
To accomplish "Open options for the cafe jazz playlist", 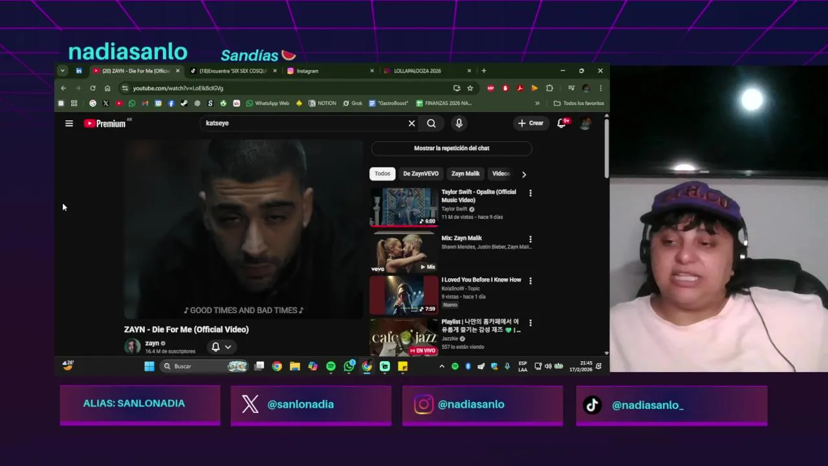I will [530, 322].
